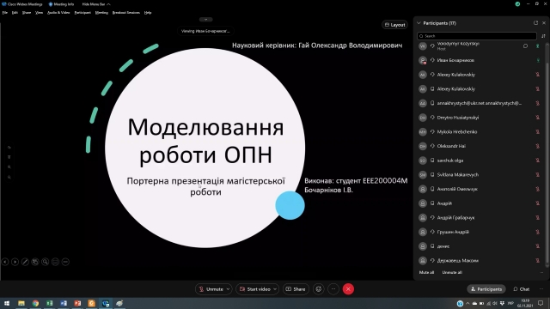Image resolution: width=550 pixels, height=309 pixels.
Task: Click the AK avatar of first Alexey Kulakovskiy
Action: tap(423, 75)
